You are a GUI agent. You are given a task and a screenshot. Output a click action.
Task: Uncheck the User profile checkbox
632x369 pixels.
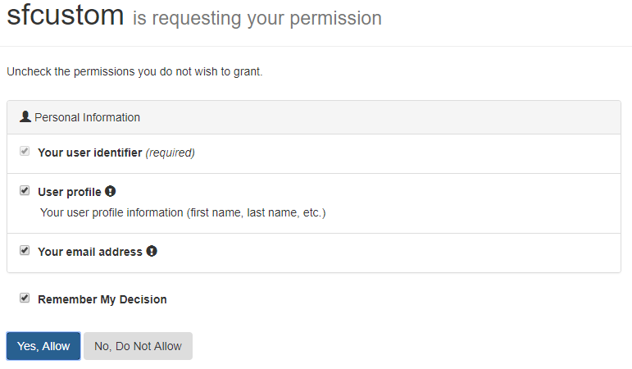coord(25,190)
